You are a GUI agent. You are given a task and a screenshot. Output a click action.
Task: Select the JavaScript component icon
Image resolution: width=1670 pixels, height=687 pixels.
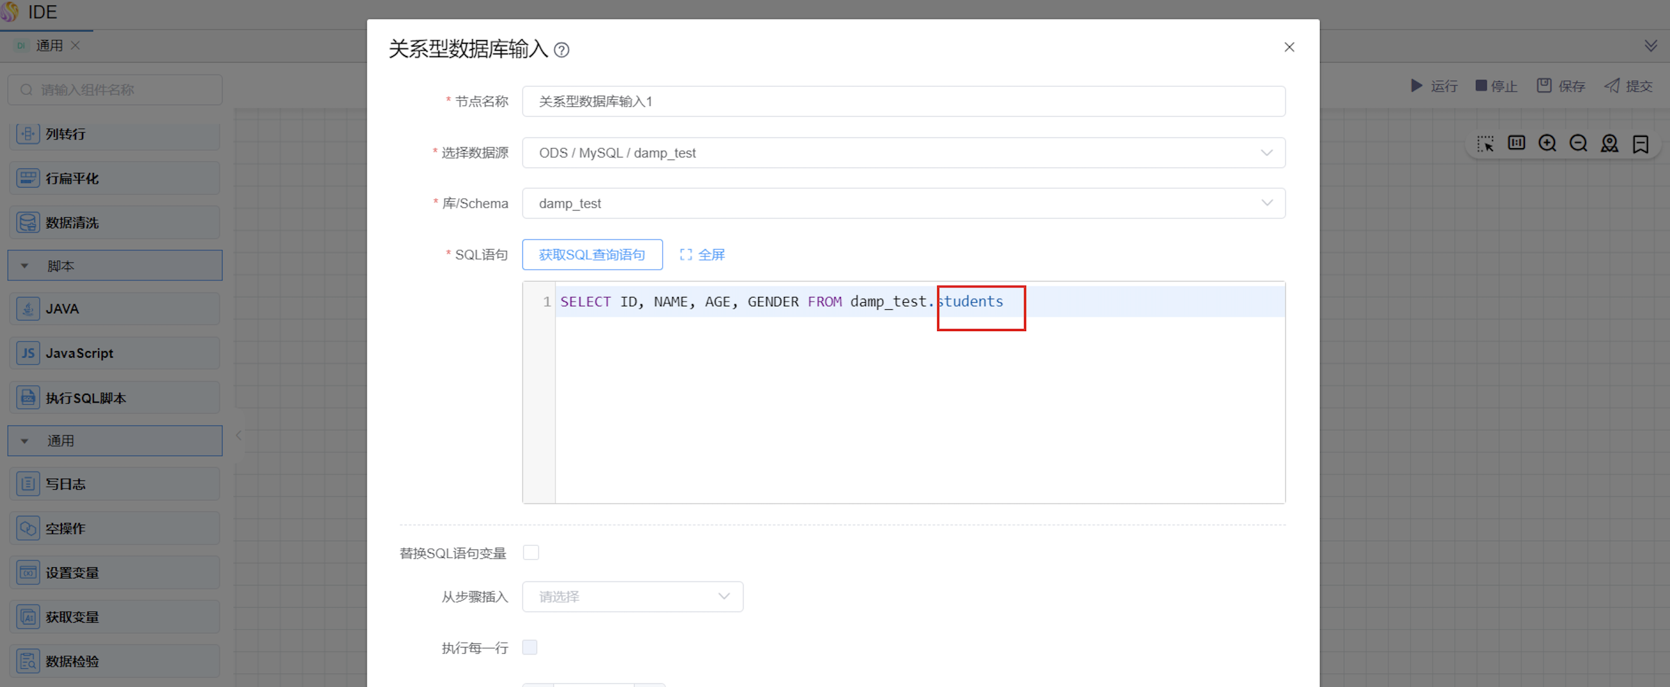click(28, 353)
